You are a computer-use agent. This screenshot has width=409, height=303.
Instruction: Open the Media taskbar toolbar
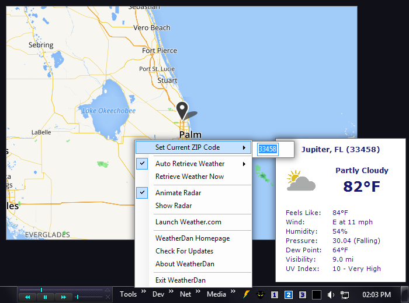(216, 294)
